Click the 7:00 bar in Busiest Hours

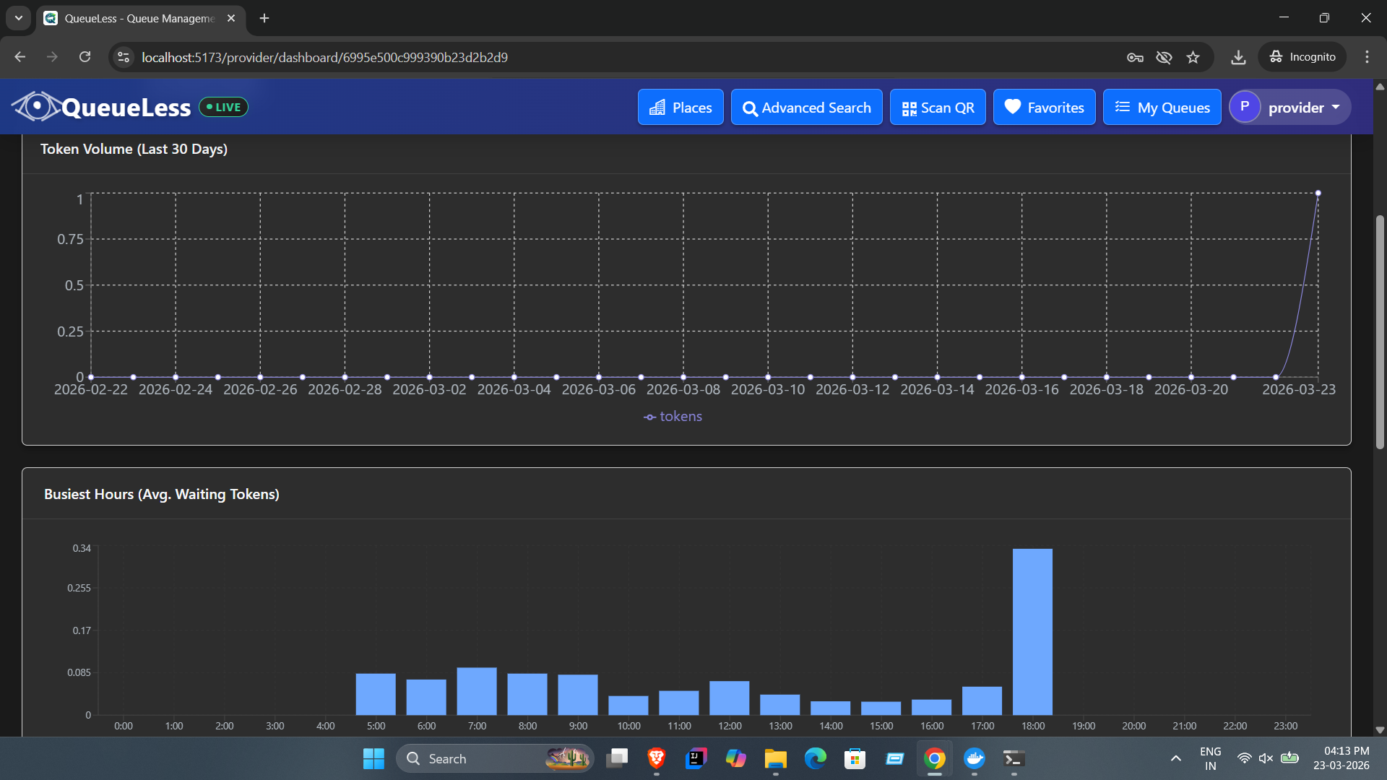tap(477, 691)
